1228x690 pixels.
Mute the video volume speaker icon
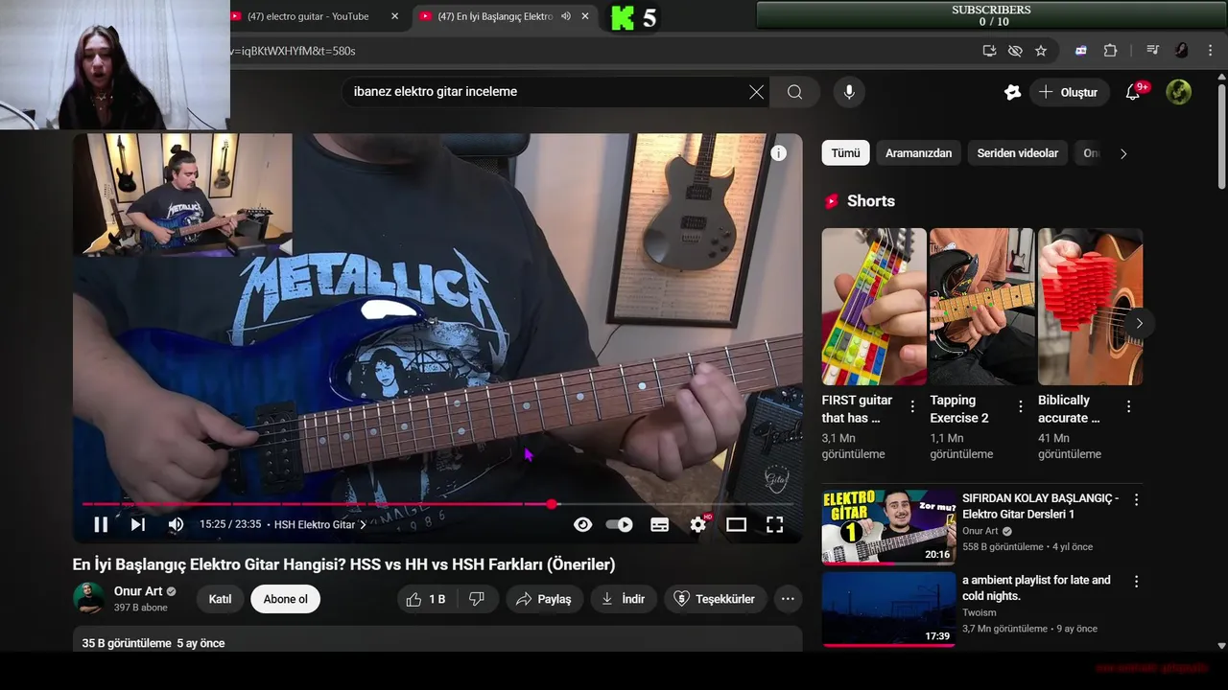(x=176, y=524)
